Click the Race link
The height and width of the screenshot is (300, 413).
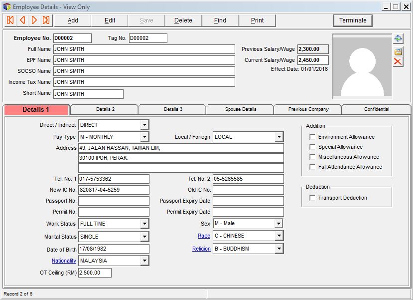204,236
